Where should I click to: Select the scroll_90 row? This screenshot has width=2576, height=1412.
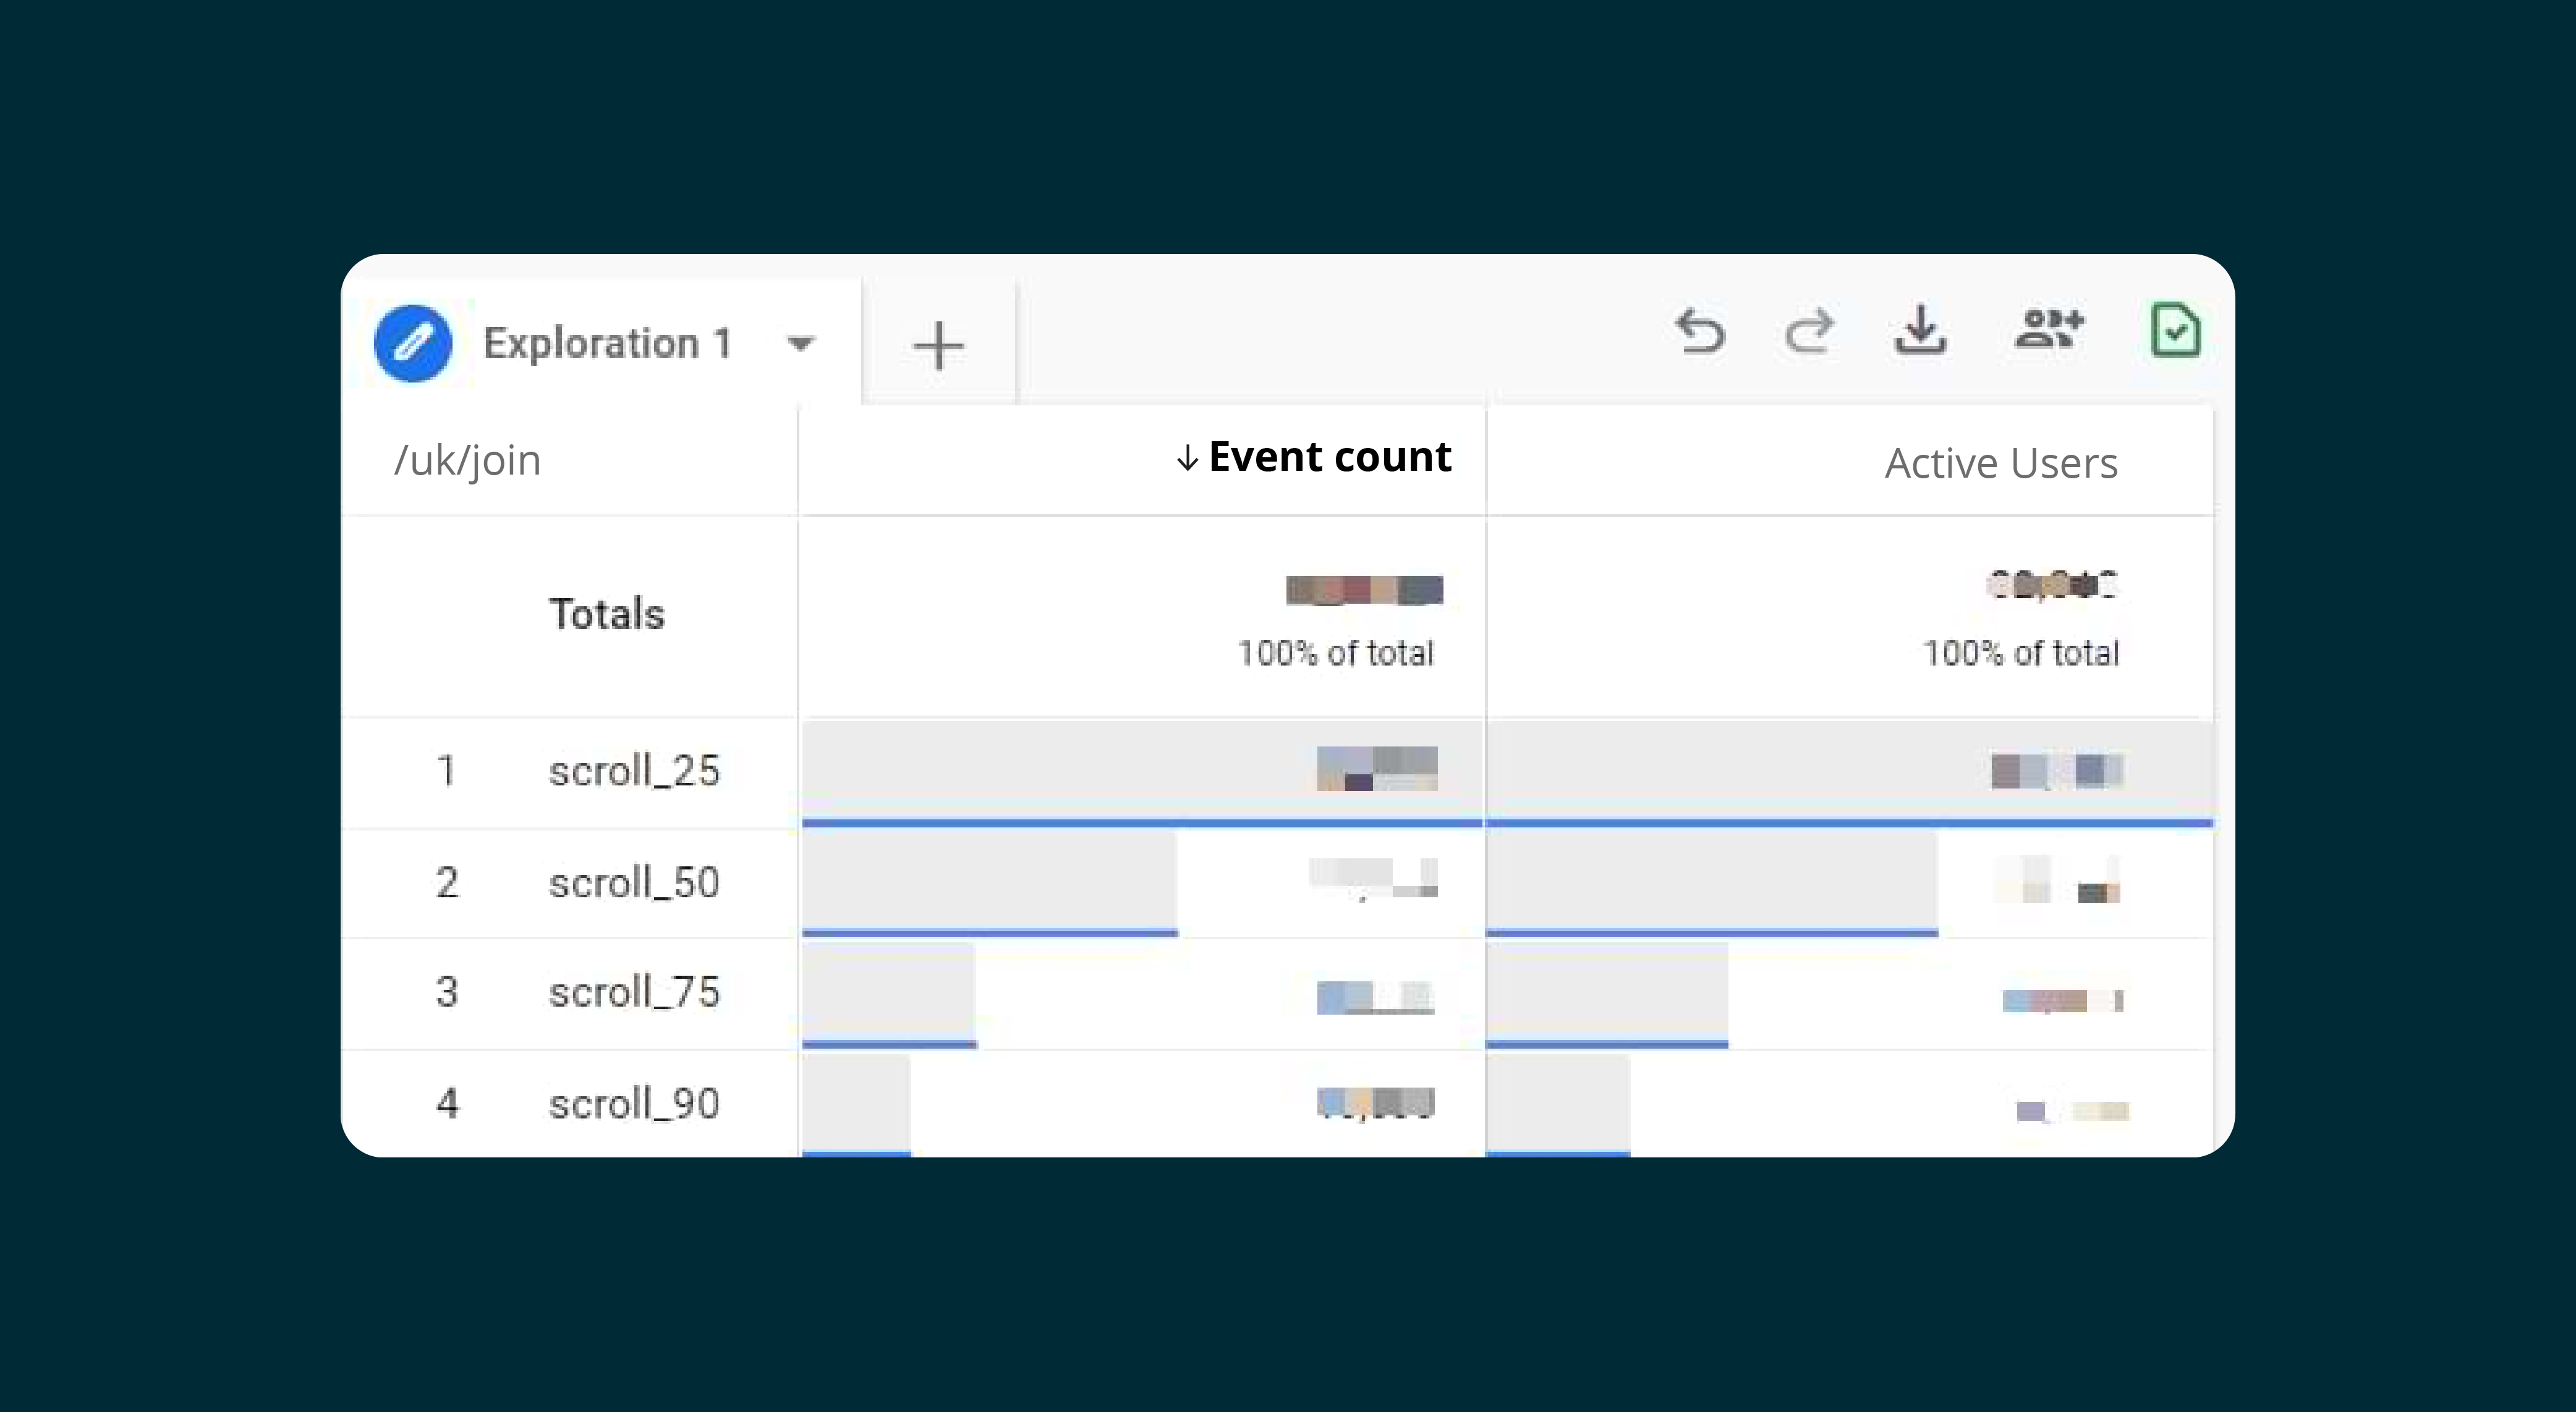pos(634,1104)
